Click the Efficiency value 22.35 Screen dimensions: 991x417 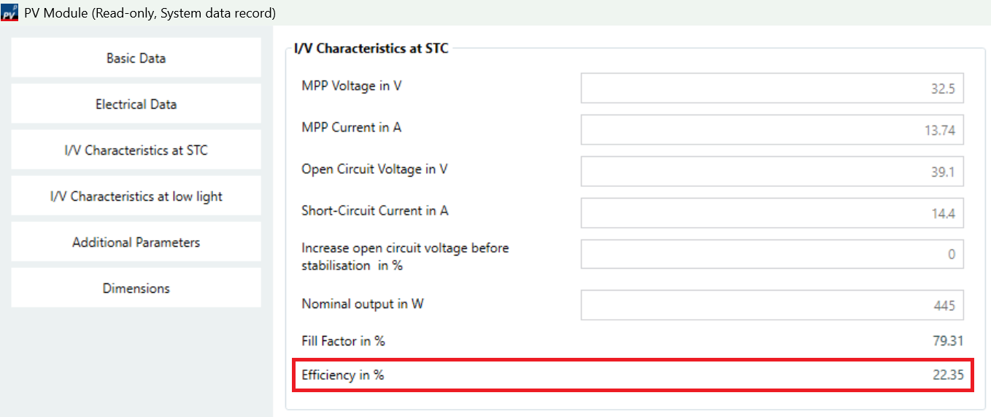pos(948,375)
